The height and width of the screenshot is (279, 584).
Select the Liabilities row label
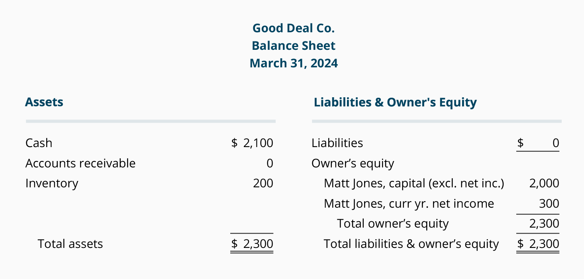pyautogui.click(x=337, y=143)
